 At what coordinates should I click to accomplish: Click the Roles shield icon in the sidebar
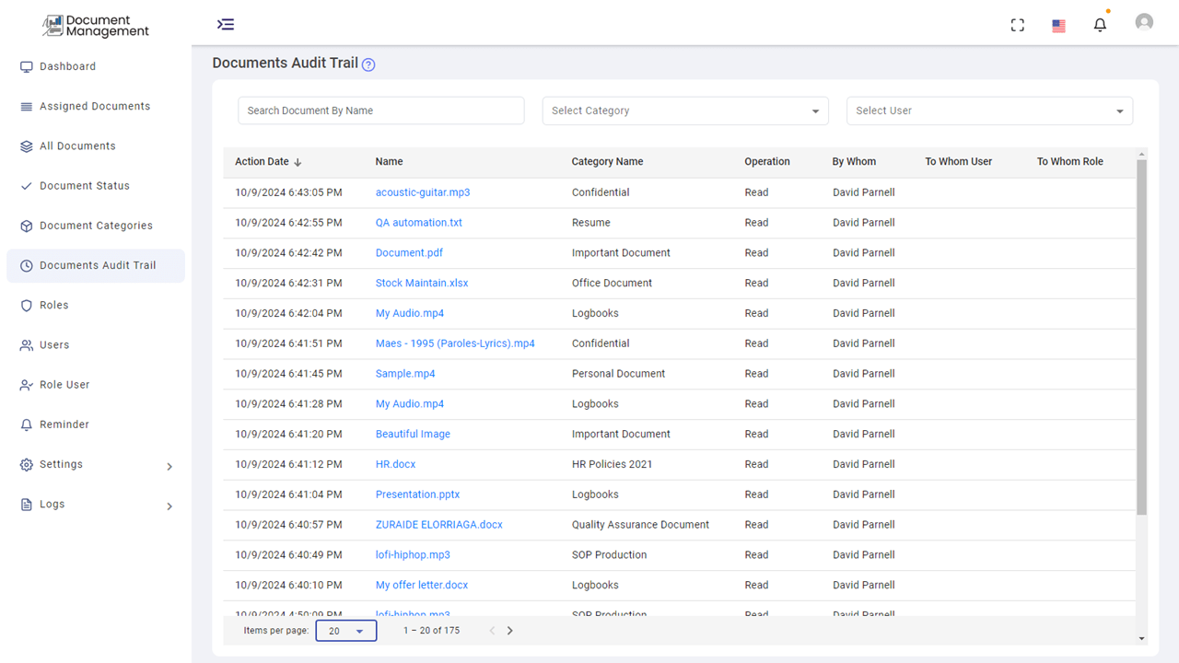[27, 306]
